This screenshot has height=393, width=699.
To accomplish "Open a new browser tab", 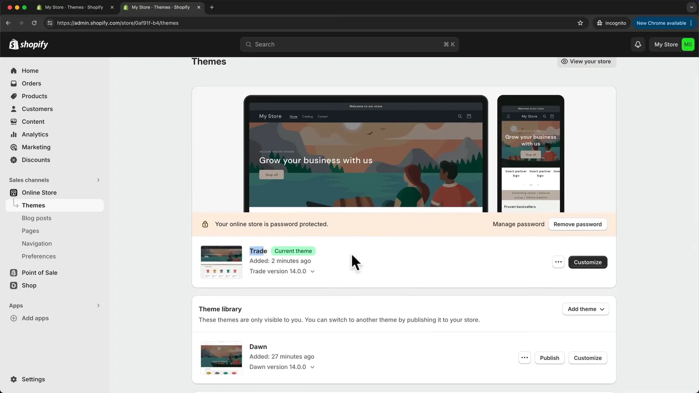I will tap(212, 7).
